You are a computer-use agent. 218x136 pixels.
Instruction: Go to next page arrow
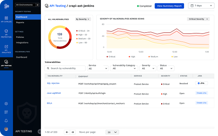pos(73,132)
